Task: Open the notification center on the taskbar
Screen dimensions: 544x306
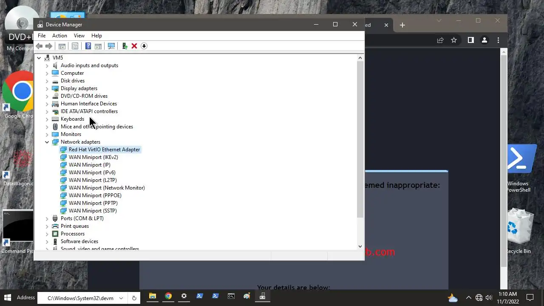Action: tap(530, 297)
